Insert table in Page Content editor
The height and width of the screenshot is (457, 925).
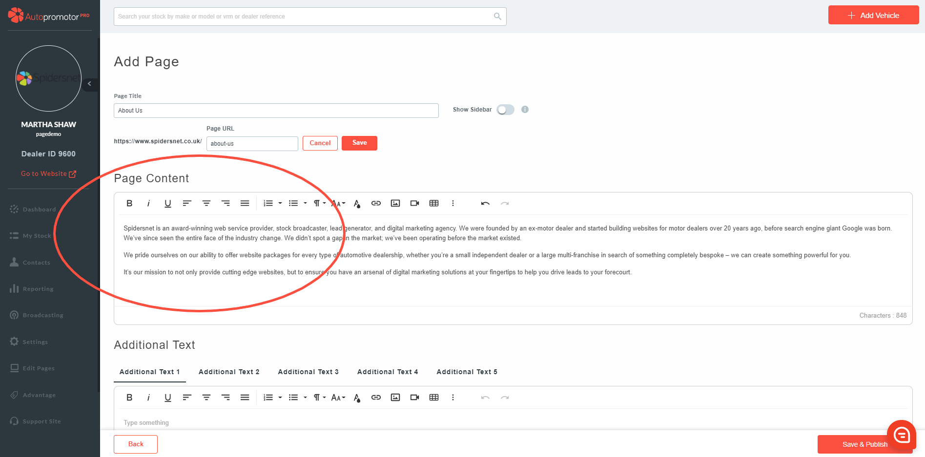pyautogui.click(x=434, y=204)
